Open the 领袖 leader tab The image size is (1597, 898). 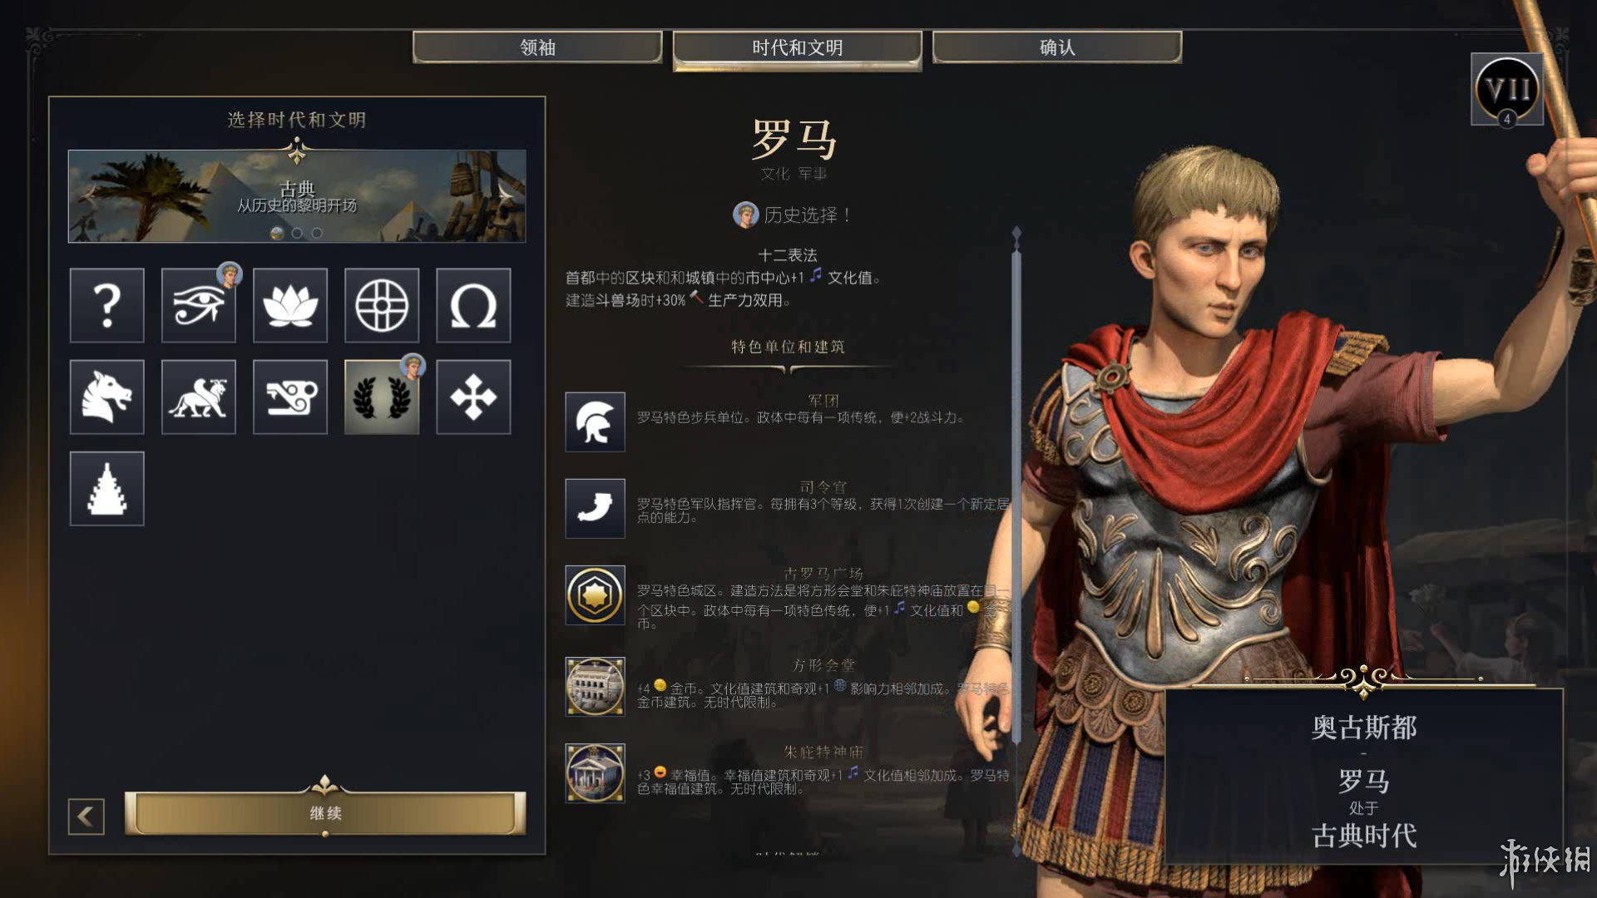pos(537,47)
